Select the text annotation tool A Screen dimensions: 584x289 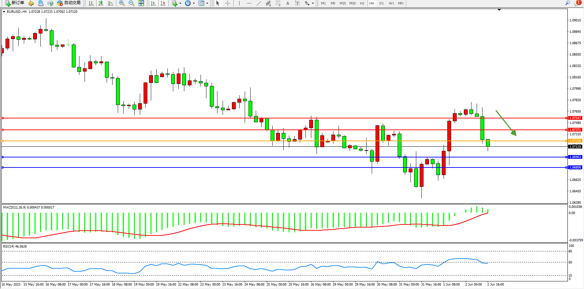288,3
